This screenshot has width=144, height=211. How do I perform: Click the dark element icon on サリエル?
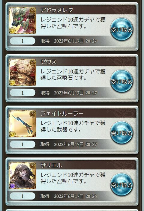[12, 186]
